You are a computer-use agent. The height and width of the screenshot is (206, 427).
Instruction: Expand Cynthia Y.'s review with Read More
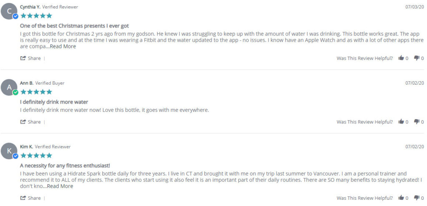pyautogui.click(x=63, y=46)
